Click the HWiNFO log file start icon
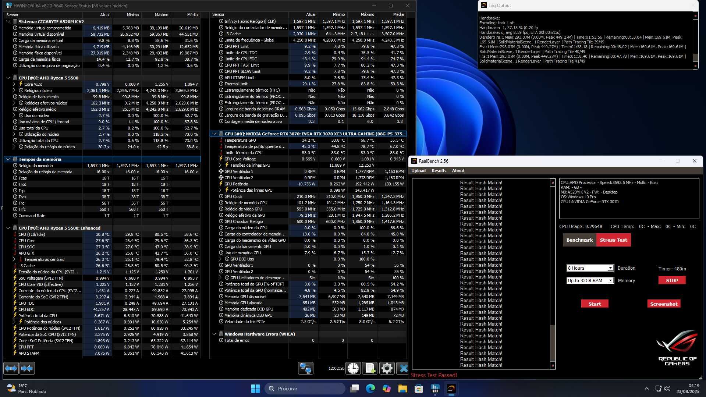The width and height of the screenshot is (706, 397). [x=370, y=368]
